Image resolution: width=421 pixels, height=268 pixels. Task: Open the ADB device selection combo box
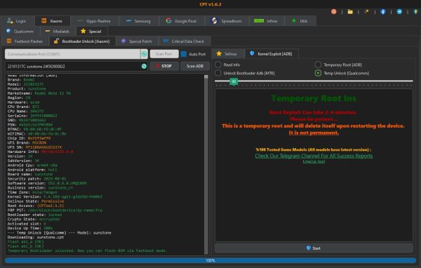[76, 67]
